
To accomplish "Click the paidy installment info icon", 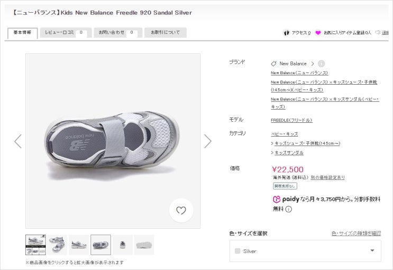I will pos(289,209).
